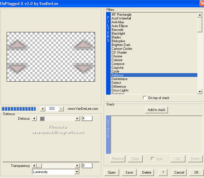Zoom in with the plus button
Viewport: 204px width, 178px height.
point(42,109)
